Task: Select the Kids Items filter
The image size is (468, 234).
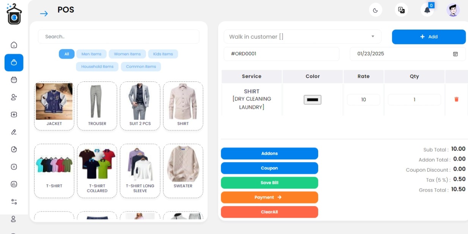Action: pos(163,54)
